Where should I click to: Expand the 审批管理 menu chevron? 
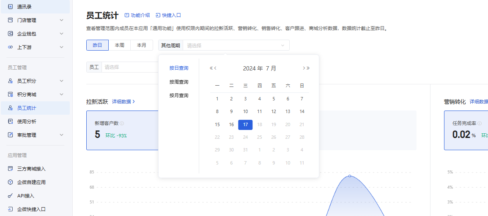pos(61,135)
